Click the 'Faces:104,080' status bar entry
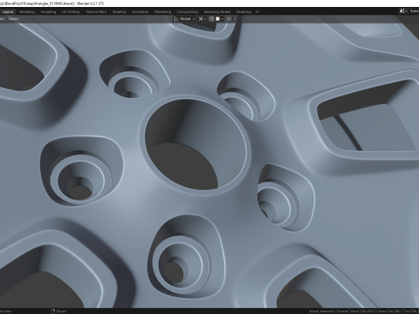The height and width of the screenshot is (314, 419). [389, 311]
